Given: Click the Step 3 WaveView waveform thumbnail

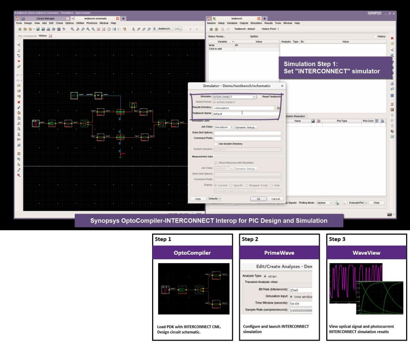Looking at the screenshot, I should pos(366,289).
